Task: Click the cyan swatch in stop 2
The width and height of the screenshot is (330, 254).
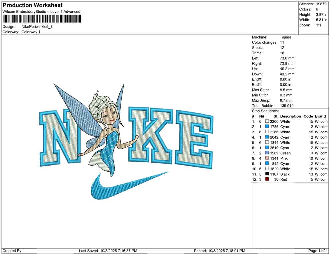Action: pyautogui.click(x=267, y=126)
